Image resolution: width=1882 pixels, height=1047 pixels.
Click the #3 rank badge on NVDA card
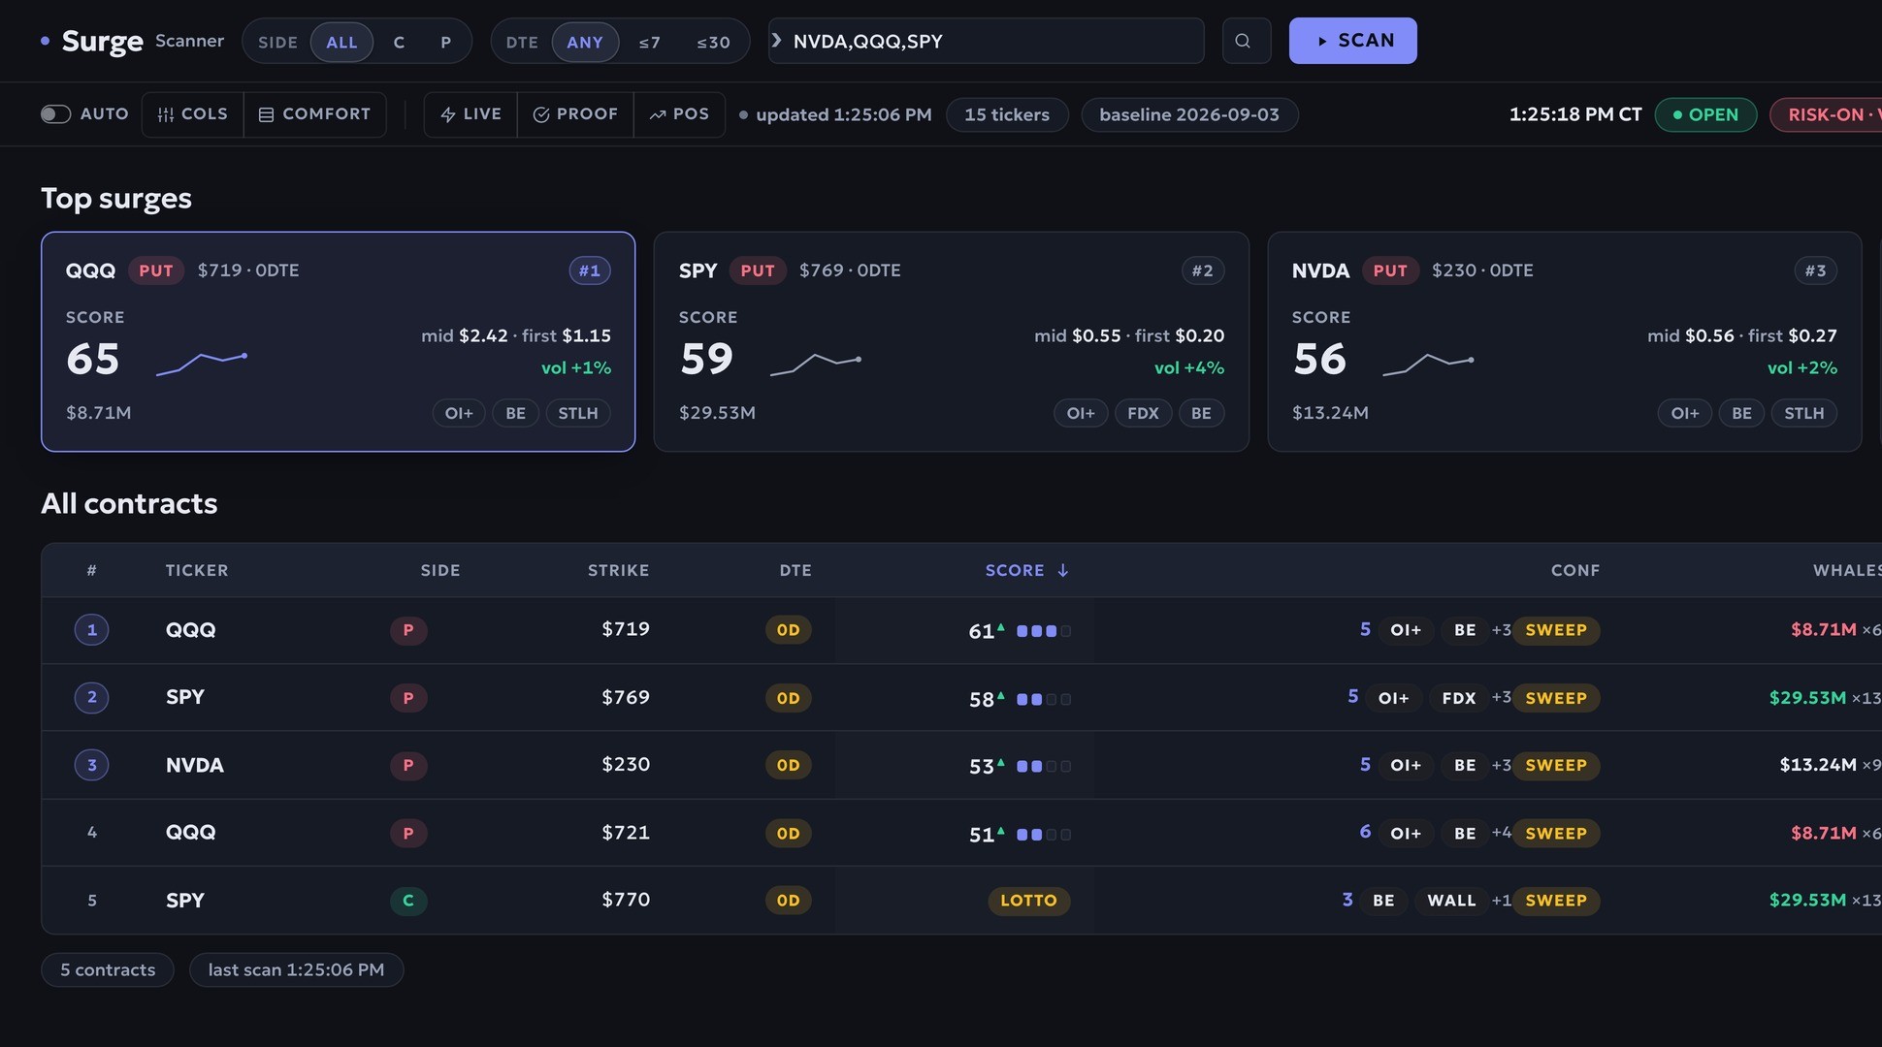point(1815,270)
